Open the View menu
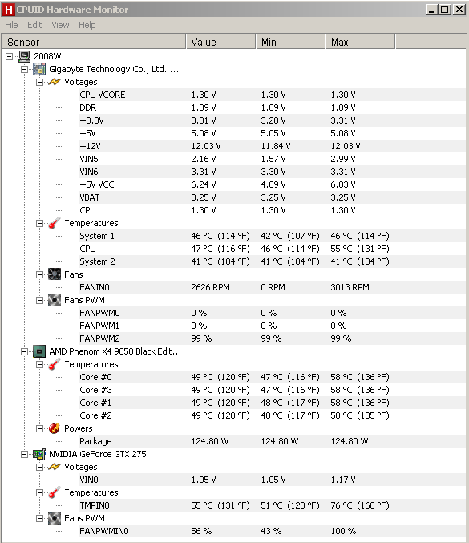The image size is (469, 543). [x=60, y=25]
